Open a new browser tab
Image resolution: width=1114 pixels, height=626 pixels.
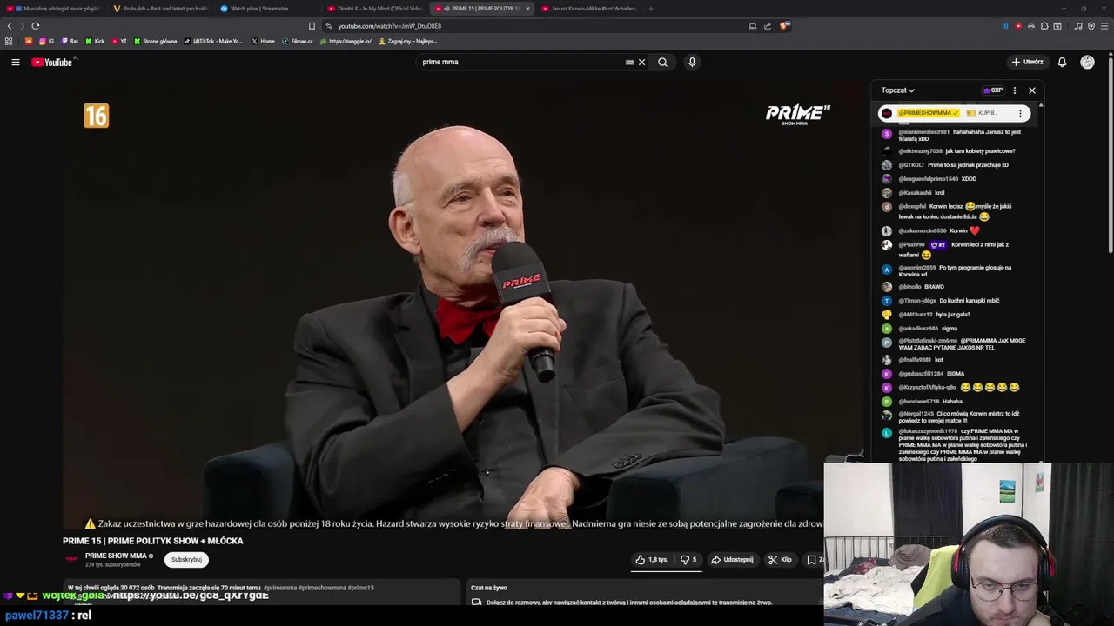[651, 9]
